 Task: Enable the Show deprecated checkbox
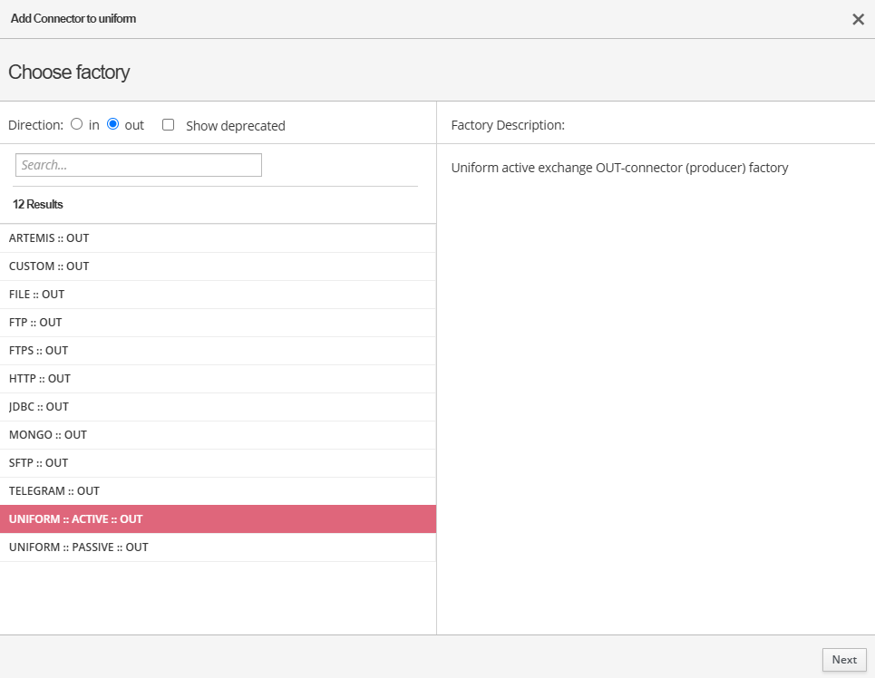coord(168,125)
